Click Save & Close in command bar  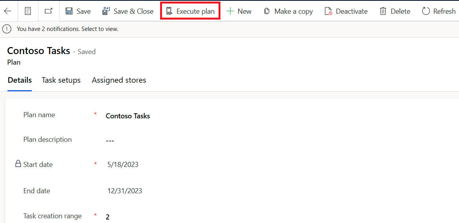click(x=127, y=11)
